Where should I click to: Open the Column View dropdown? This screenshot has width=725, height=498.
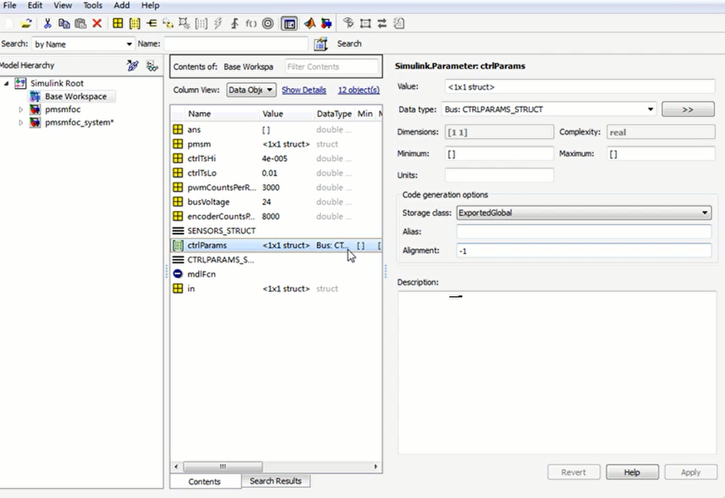(x=251, y=90)
